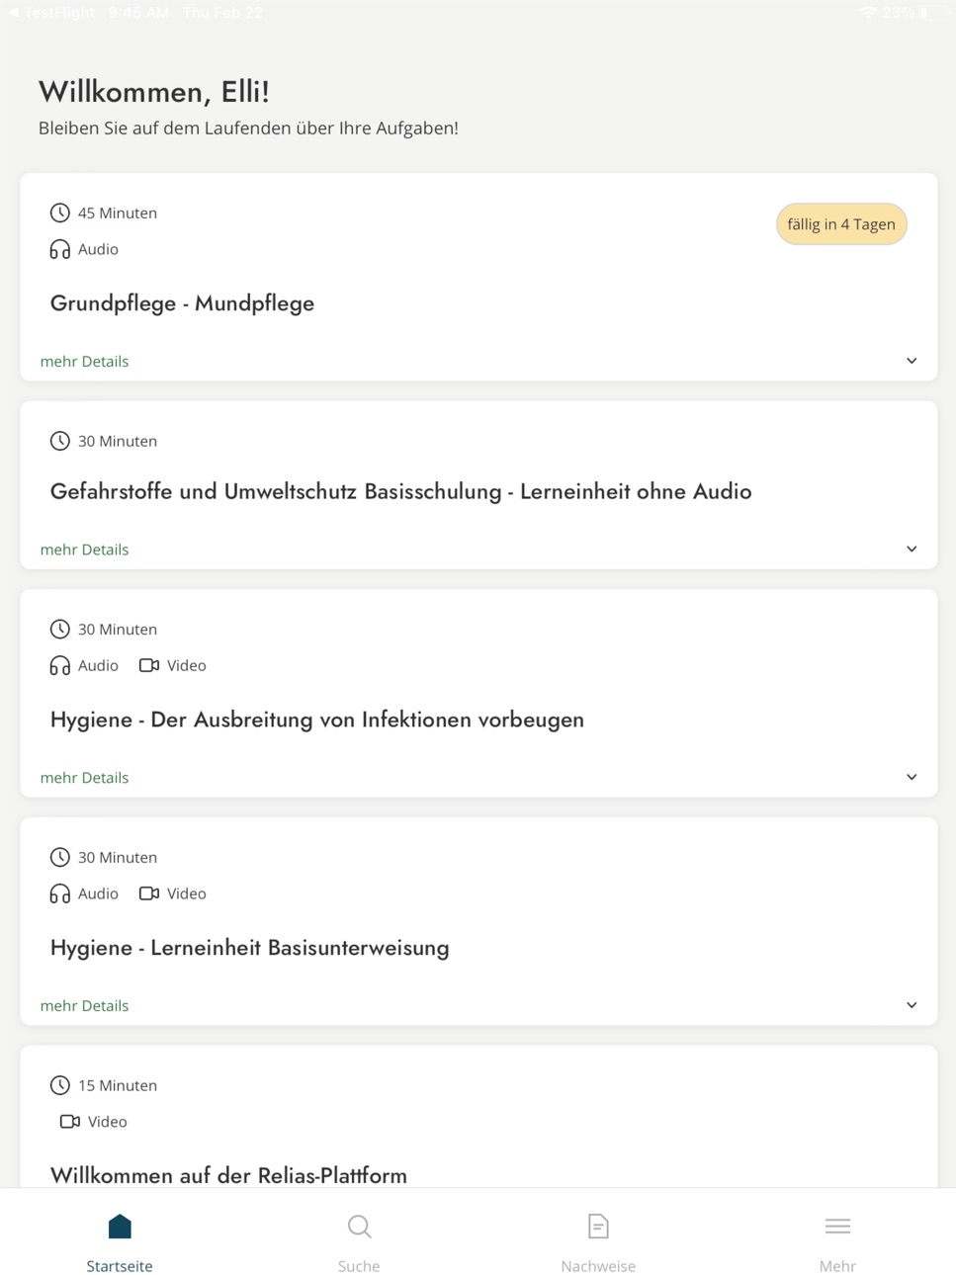Tap the fällig in 4 Tagen badge

click(x=841, y=224)
